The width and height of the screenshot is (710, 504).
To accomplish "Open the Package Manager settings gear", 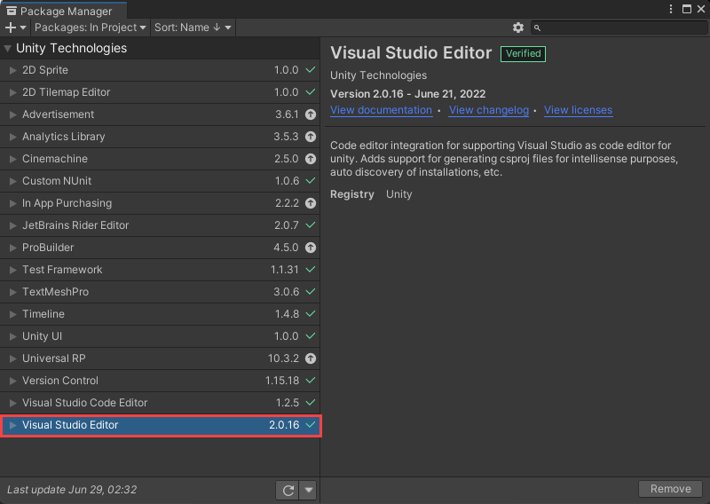I will click(x=518, y=28).
